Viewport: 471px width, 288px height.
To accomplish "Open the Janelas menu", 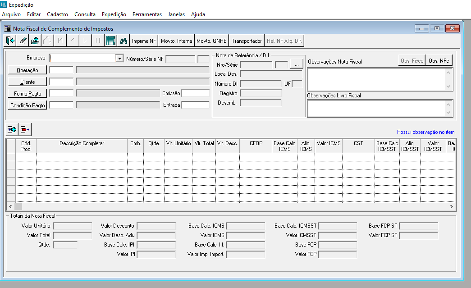I will (176, 14).
